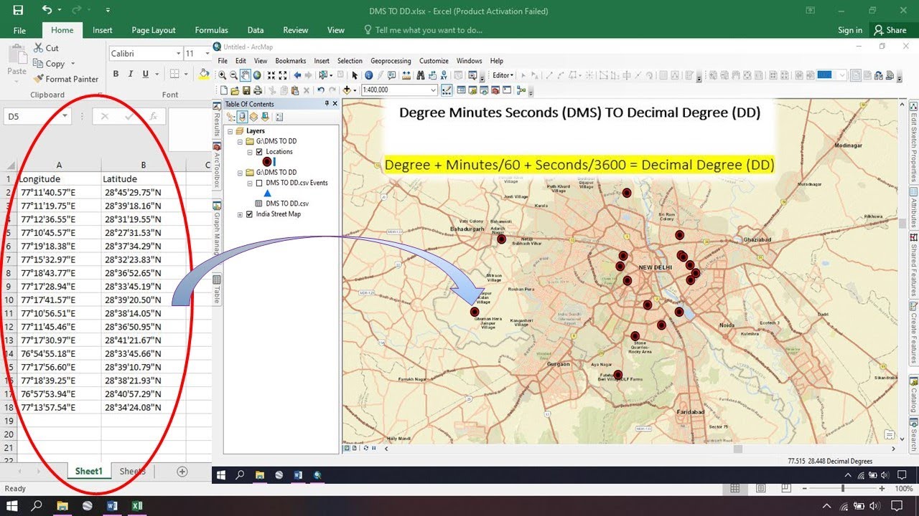Image resolution: width=919 pixels, height=516 pixels.
Task: Open the Excel Name Box dropdown arrow
Action: pyautogui.click(x=65, y=116)
